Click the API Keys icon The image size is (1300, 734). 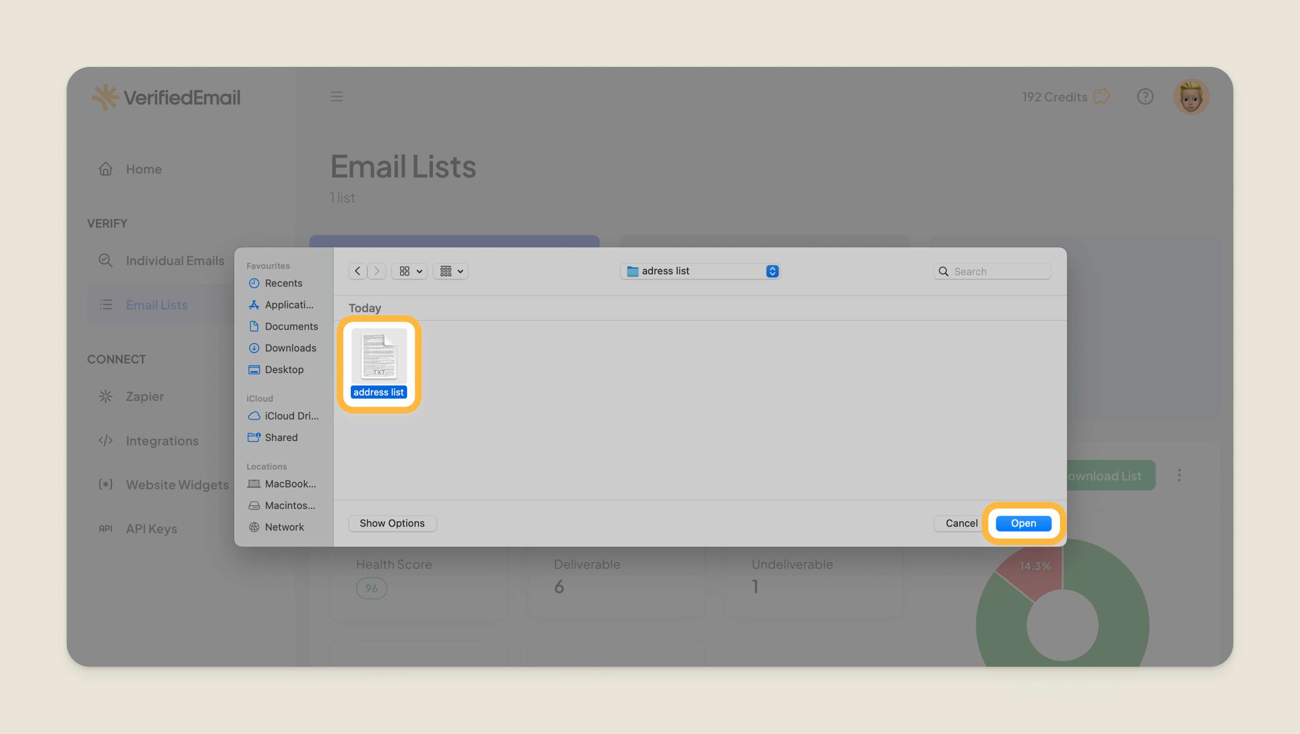tap(106, 528)
